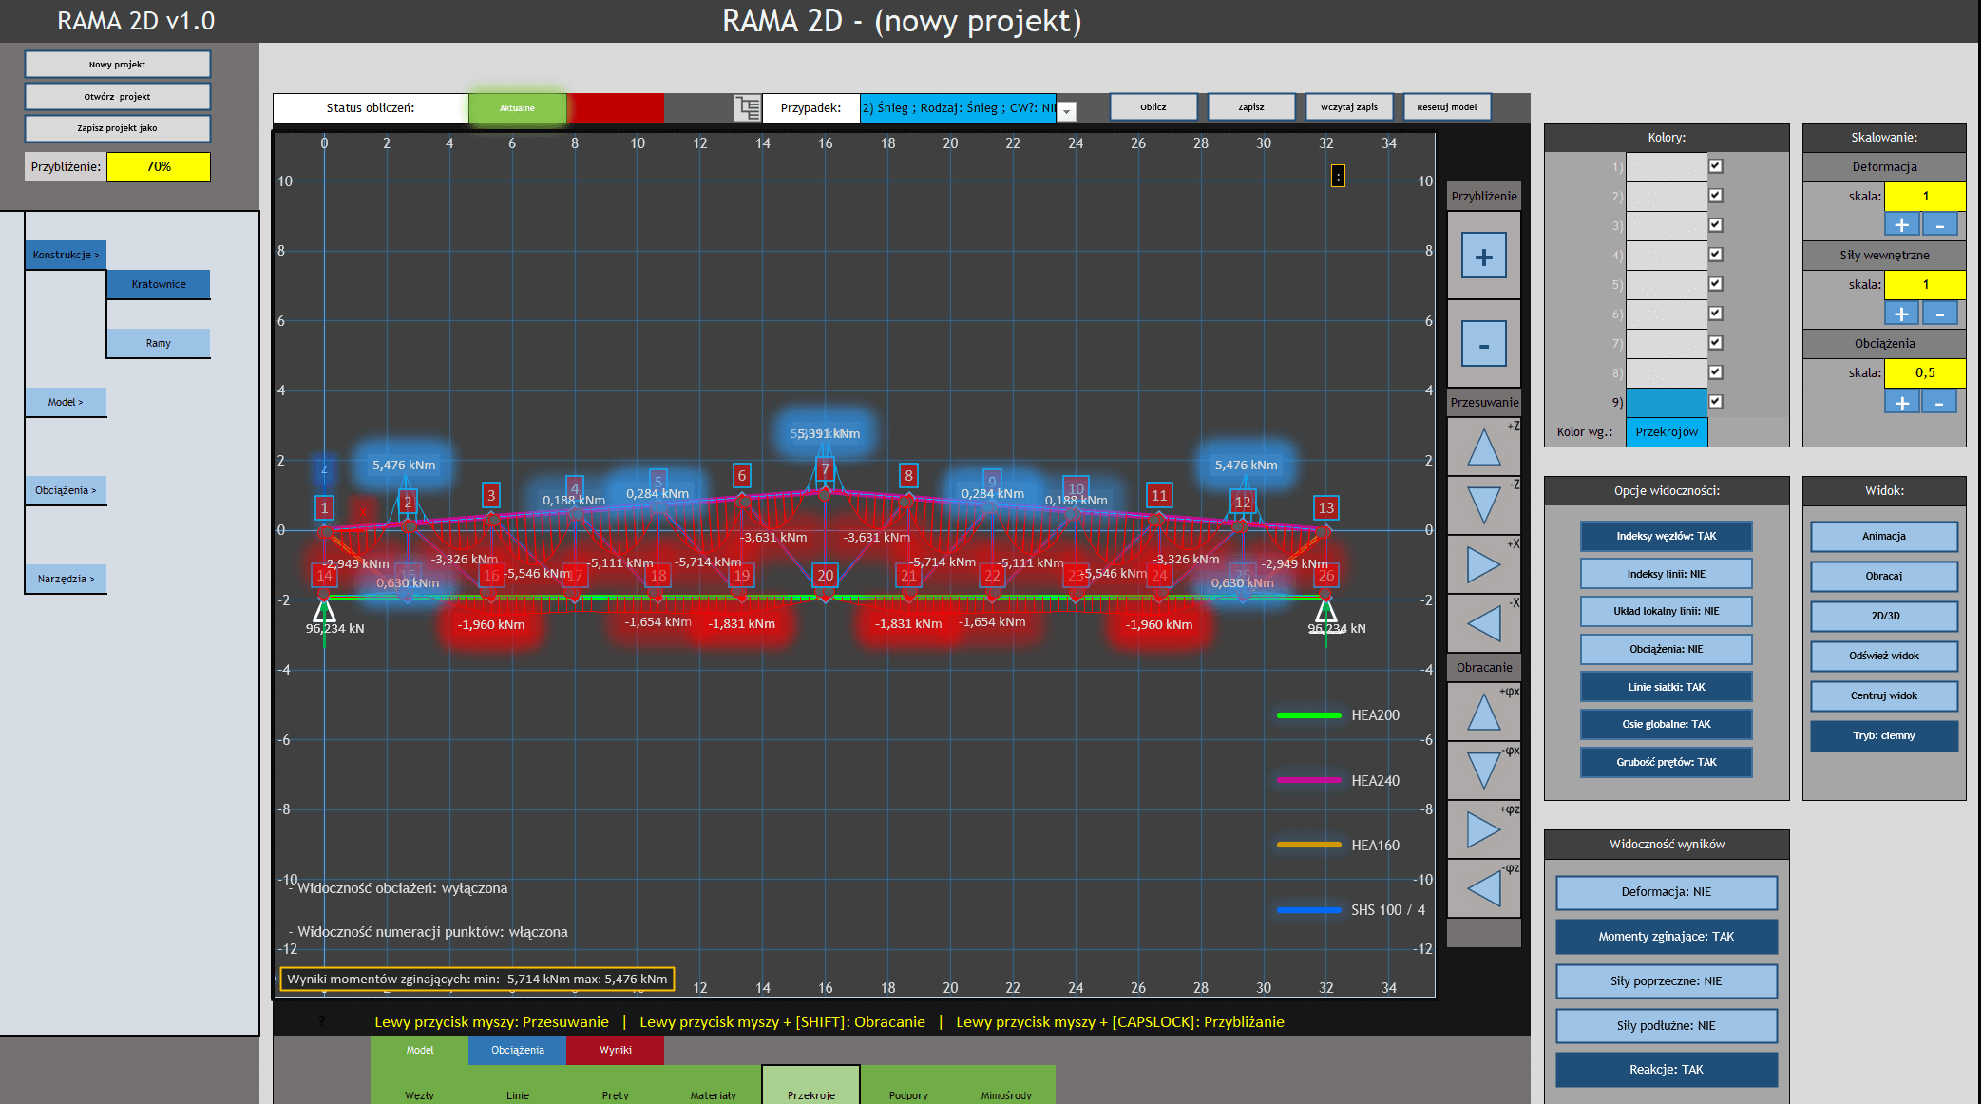Click the tree structure icon beside Przypadek
Screen dimensions: 1982x1104
[748, 107]
